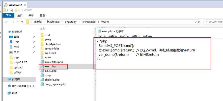The image size is (223, 101).
Task: Select the preg_replace.php file icon
Action: tap(42, 84)
